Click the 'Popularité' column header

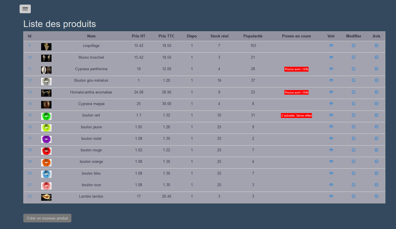coord(253,36)
